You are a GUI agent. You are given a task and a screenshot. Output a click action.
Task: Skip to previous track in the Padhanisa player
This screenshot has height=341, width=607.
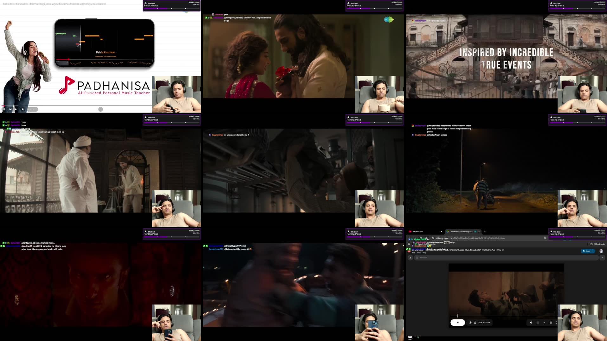point(10,109)
